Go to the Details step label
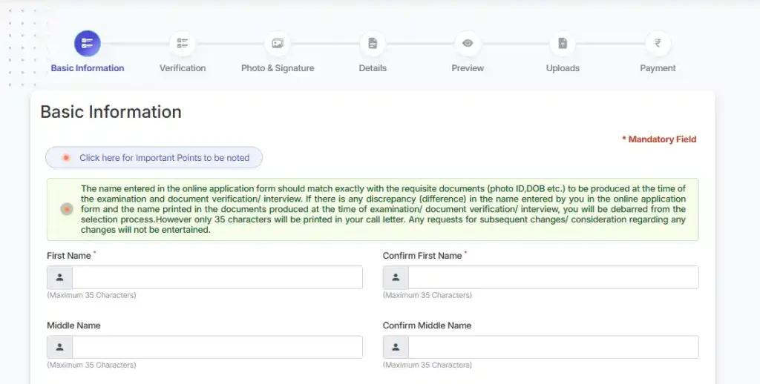The width and height of the screenshot is (760, 384). [x=373, y=68]
